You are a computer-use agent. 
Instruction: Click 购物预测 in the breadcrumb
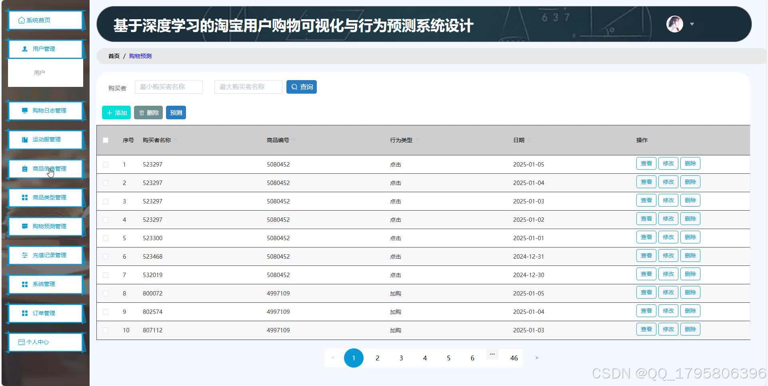click(140, 56)
